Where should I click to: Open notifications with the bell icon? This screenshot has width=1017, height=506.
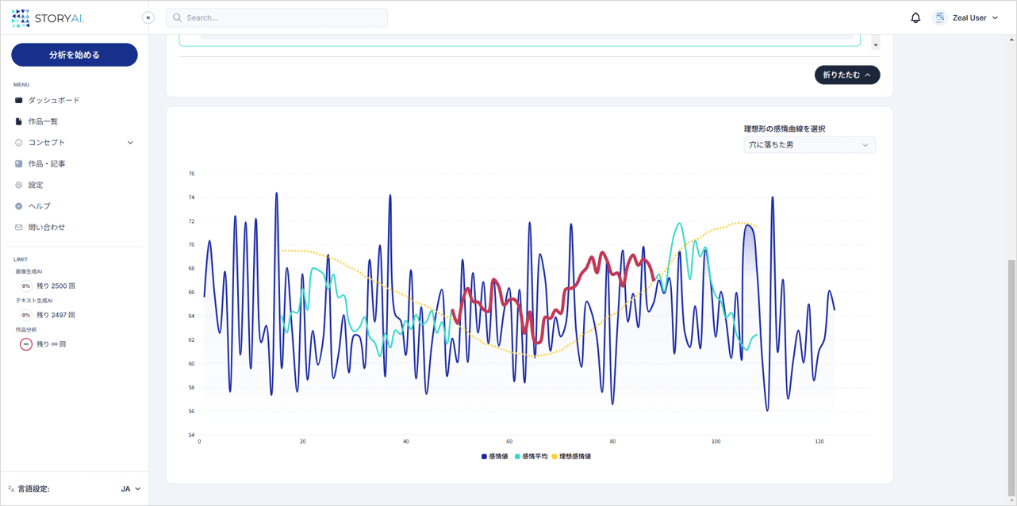pos(915,17)
